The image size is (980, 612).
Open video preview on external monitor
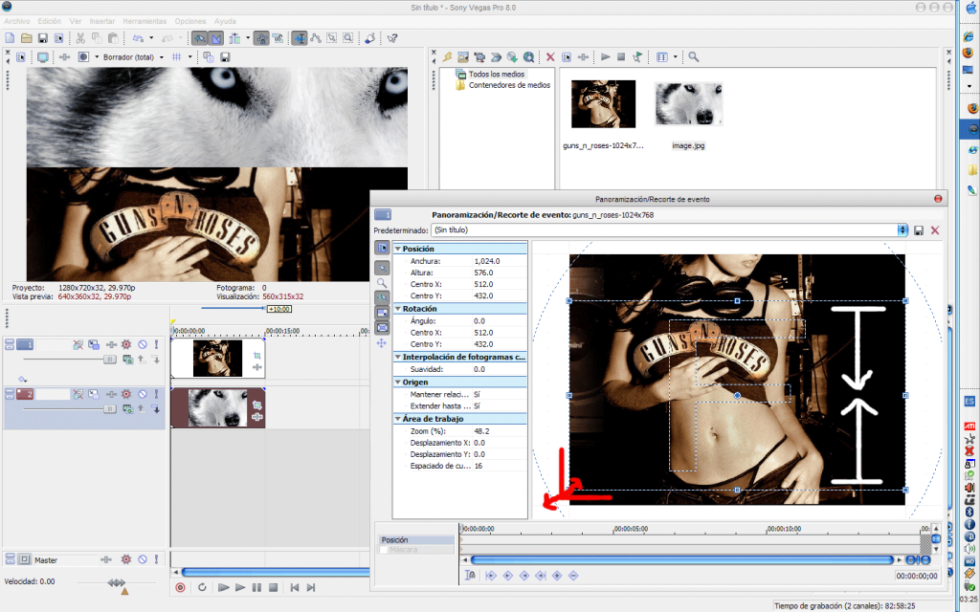coord(42,57)
